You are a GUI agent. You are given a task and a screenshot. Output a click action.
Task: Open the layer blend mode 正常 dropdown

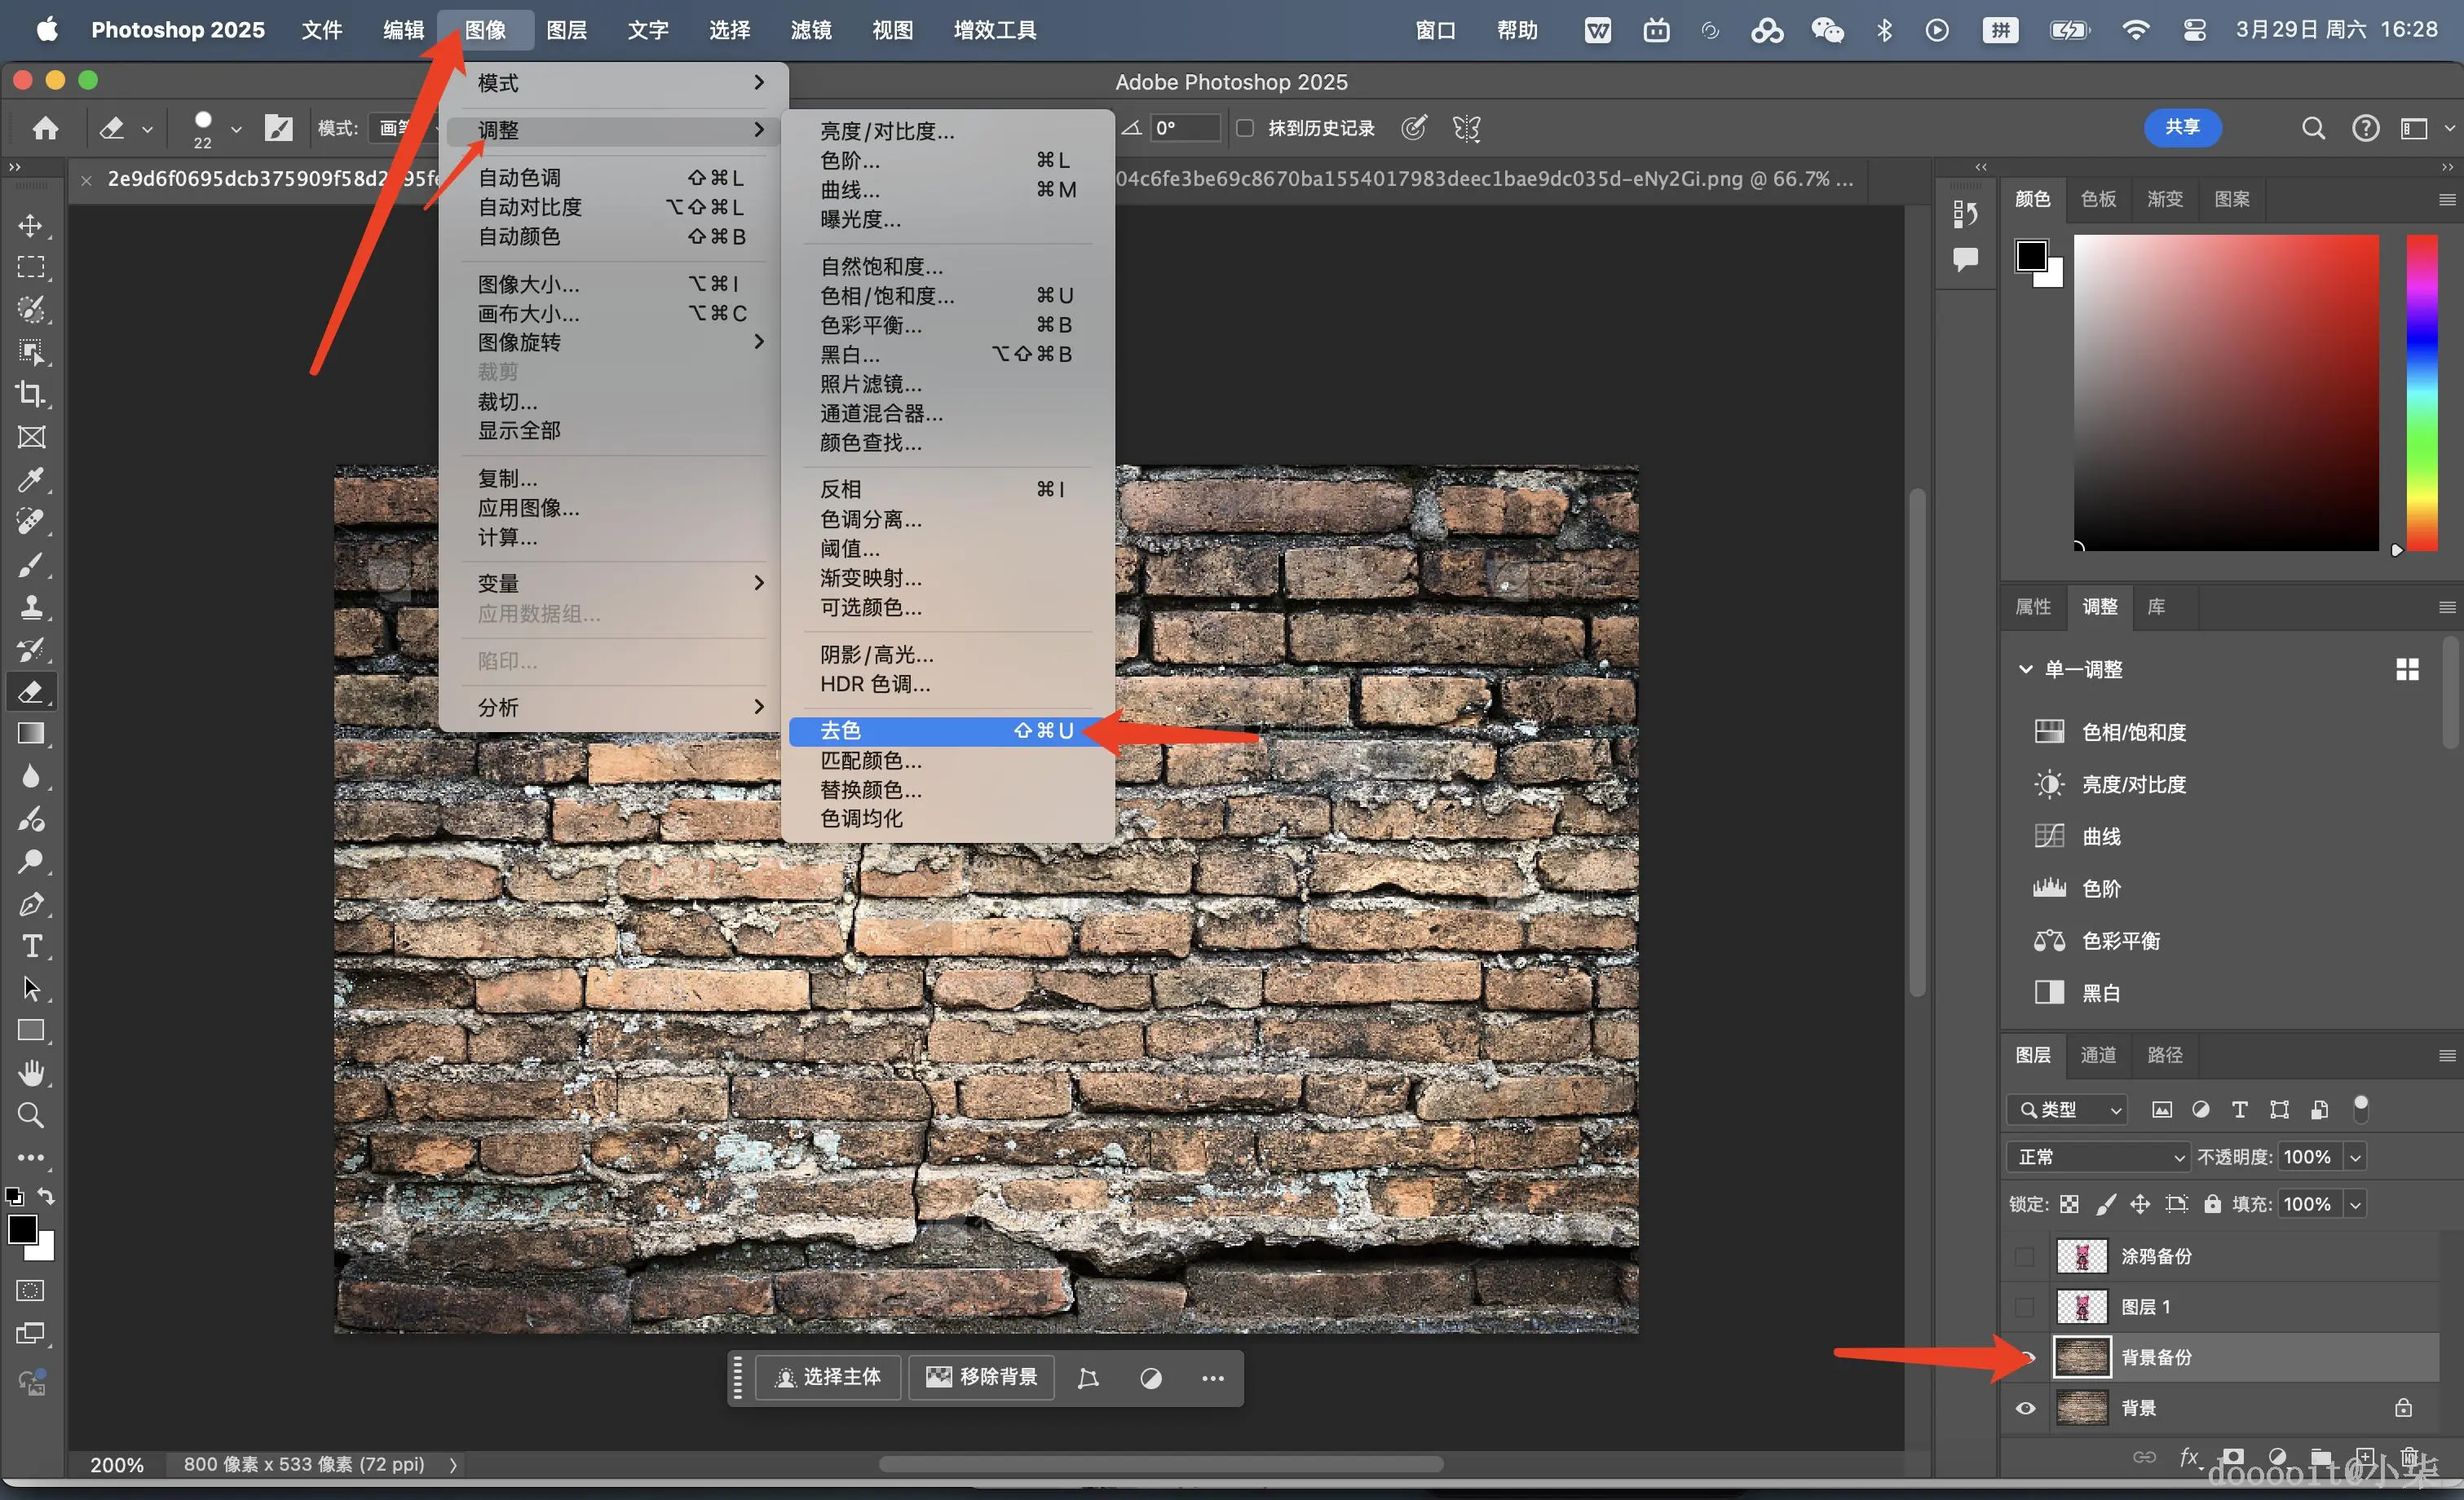point(2098,1157)
